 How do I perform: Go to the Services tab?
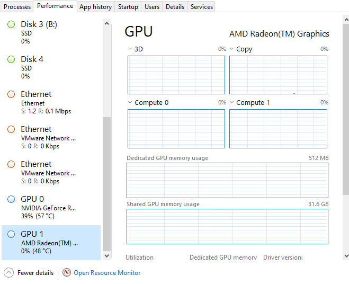click(202, 7)
